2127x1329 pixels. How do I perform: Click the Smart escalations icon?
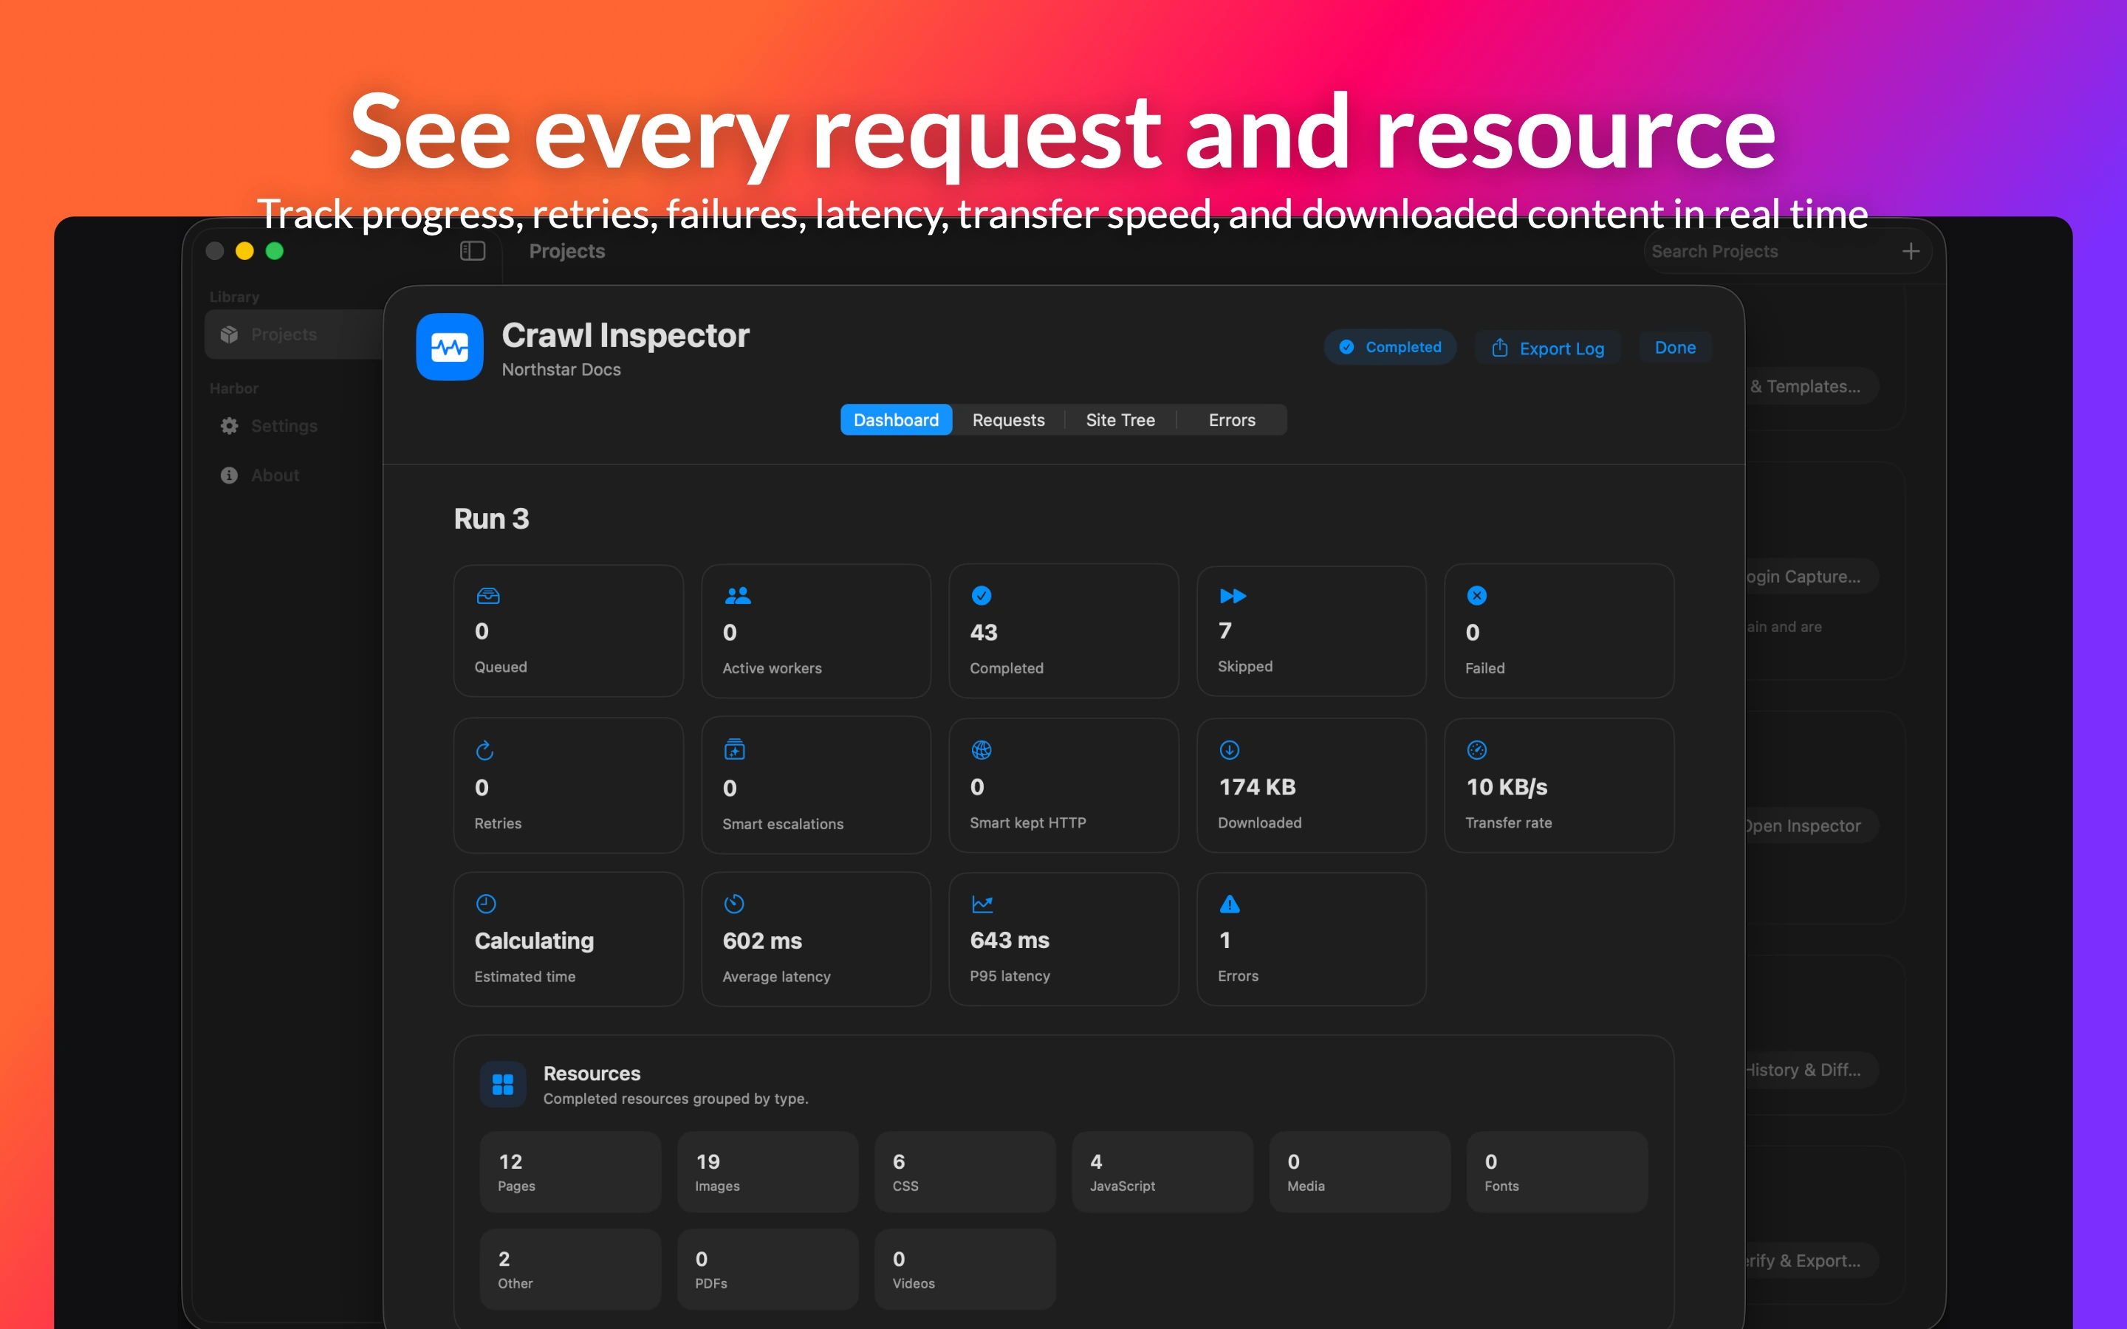(x=734, y=749)
